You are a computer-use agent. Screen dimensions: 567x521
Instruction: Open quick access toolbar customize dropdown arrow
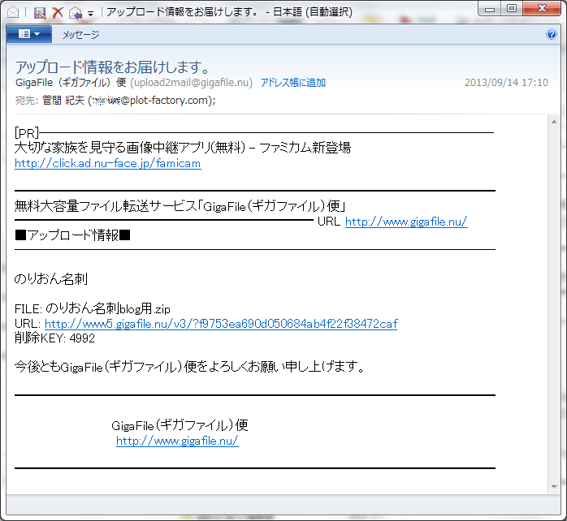click(91, 14)
